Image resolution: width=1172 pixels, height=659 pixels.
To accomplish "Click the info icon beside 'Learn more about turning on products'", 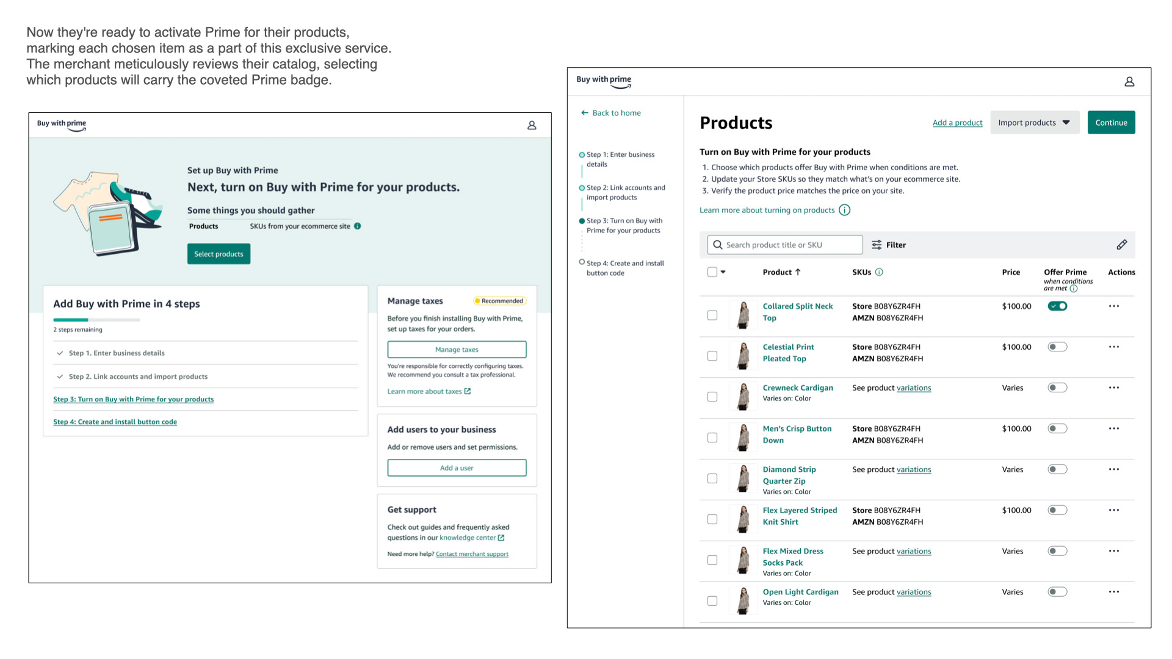I will (x=844, y=210).
